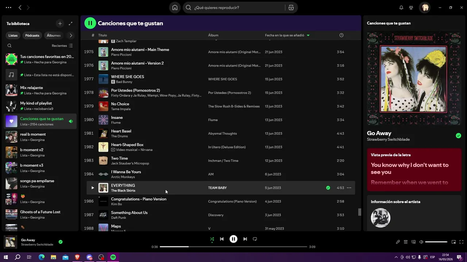Sort tracks by Título column
467x262 pixels.
click(103, 35)
